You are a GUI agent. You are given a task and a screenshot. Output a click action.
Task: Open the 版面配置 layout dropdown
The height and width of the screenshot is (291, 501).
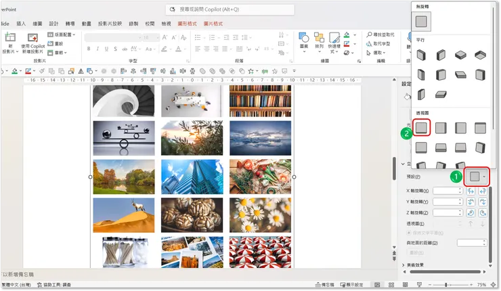[x=62, y=35]
